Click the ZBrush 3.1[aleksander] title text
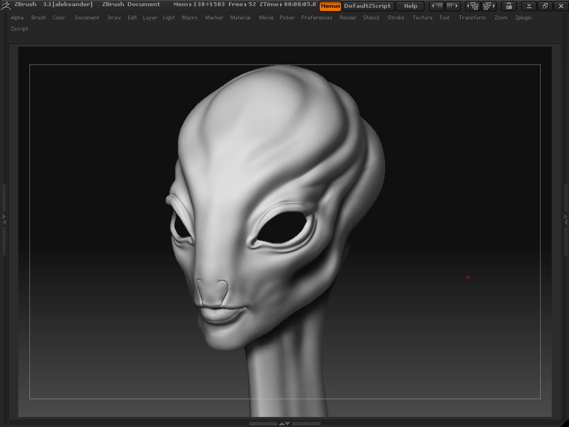The width and height of the screenshot is (569, 427). (x=53, y=4)
